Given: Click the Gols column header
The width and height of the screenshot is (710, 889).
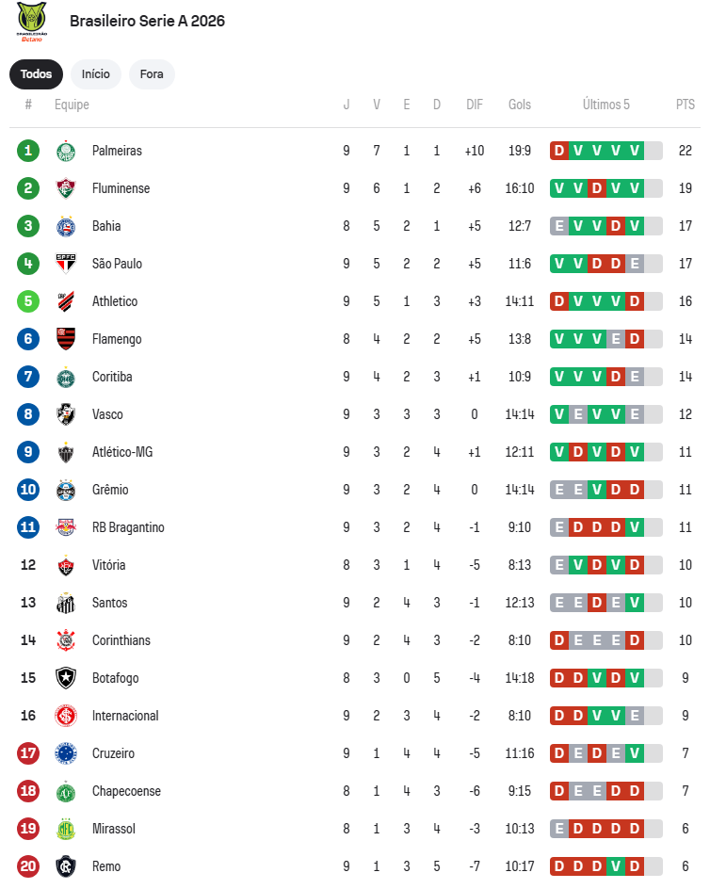Looking at the screenshot, I should click(520, 105).
